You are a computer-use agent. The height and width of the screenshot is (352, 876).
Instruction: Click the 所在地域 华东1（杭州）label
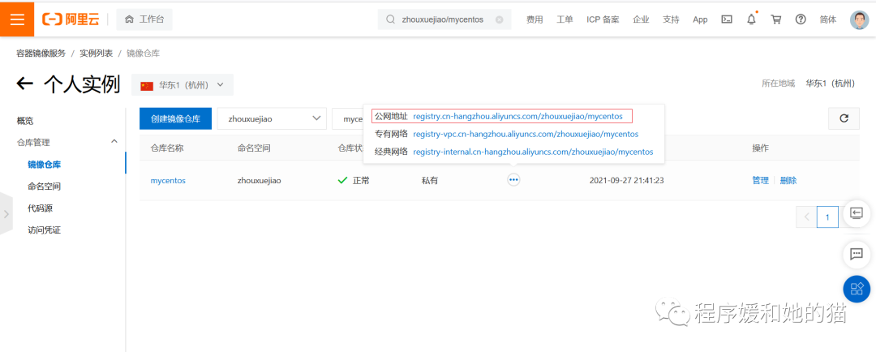click(x=809, y=84)
